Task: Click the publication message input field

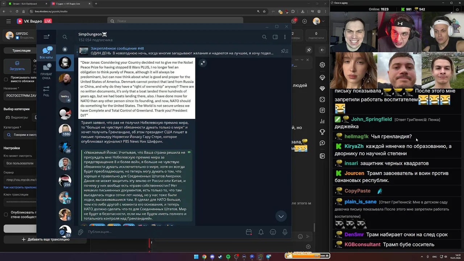Action: [x=165, y=232]
